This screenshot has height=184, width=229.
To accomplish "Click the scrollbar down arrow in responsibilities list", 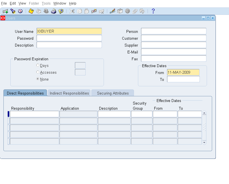I will [x=204, y=143].
